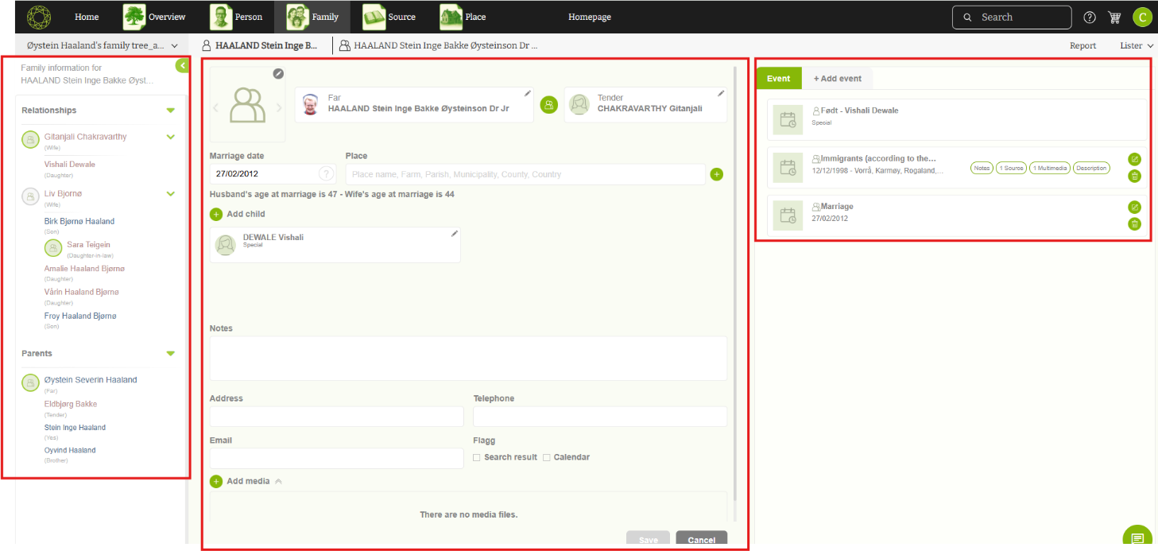Check the Calendar flag checkbox

pos(547,458)
